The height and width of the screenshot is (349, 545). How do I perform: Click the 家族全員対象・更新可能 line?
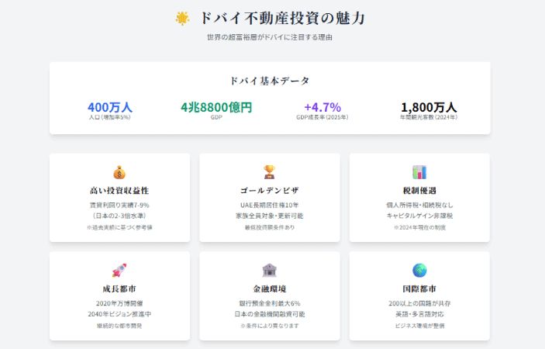270,216
